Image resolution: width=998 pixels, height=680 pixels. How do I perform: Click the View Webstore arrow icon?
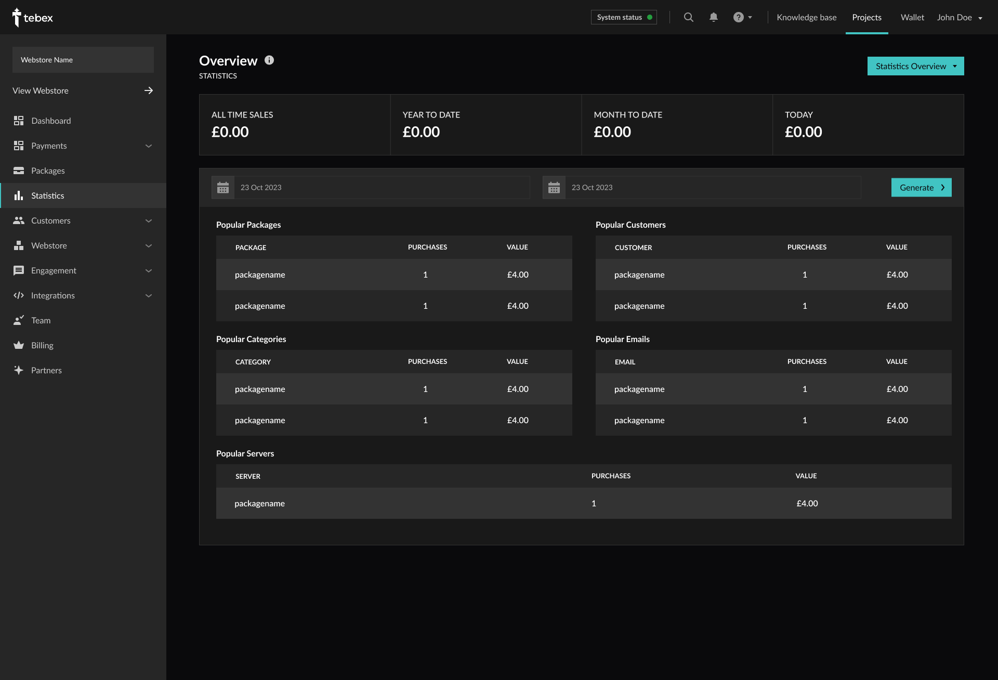coord(149,90)
